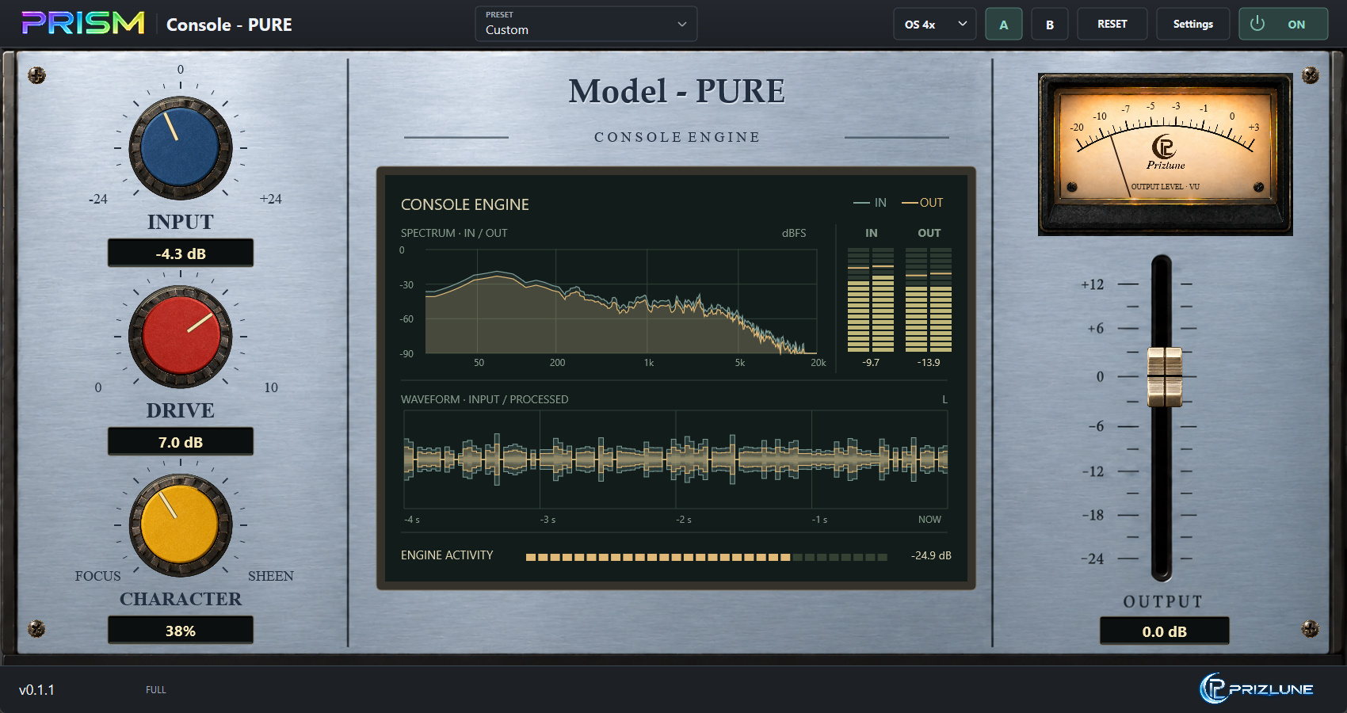Click the Model - PURE title
The width and height of the screenshot is (1347, 713).
point(677,91)
